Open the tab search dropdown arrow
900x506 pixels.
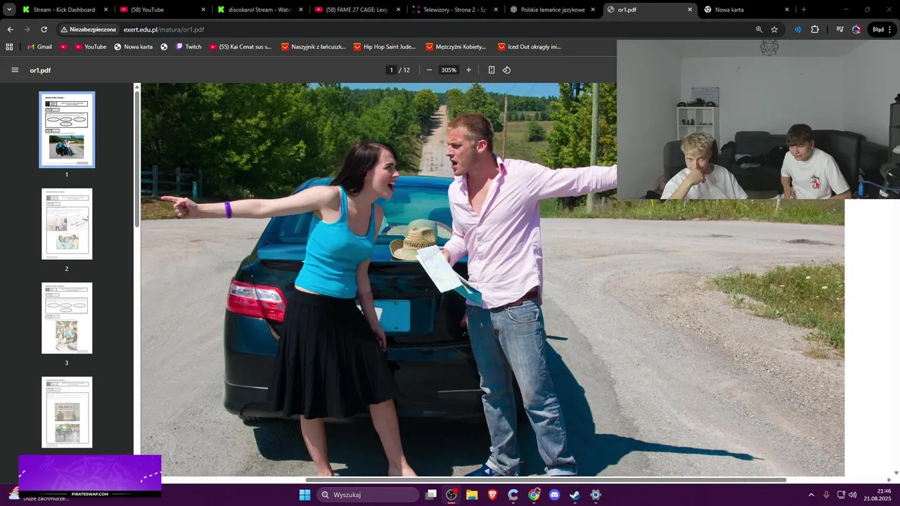click(x=9, y=10)
